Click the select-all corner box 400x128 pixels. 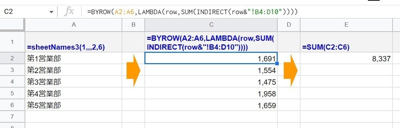12,24
